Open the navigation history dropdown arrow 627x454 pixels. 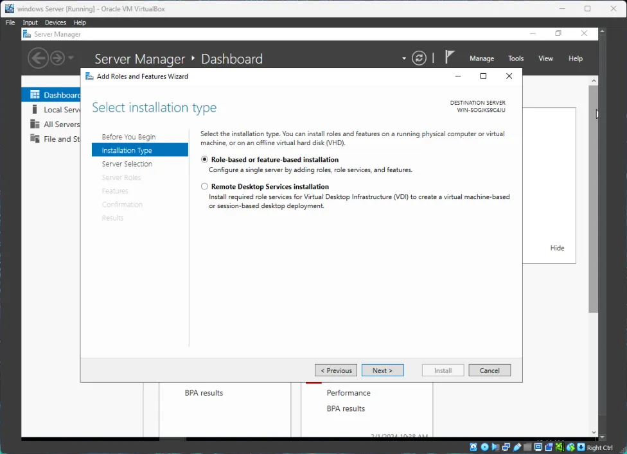click(71, 58)
